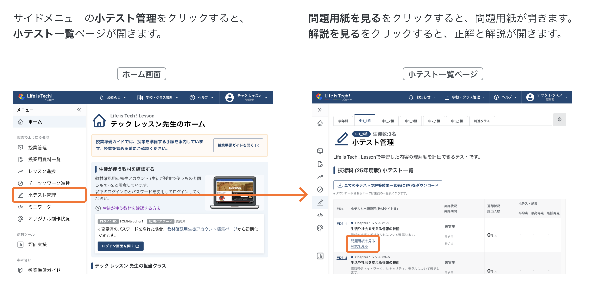This screenshot has width=591, height=288.
Task: Click the gear settings icon beside the class tabs
Action: 559,119
